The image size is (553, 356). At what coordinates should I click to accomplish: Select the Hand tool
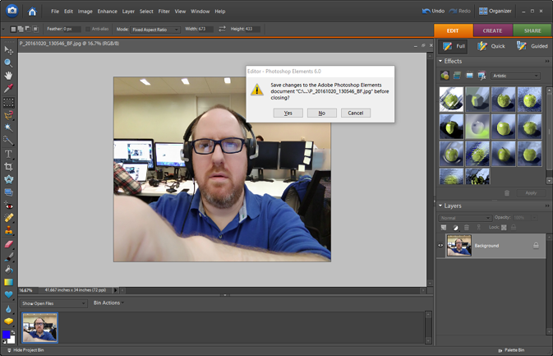[x=9, y=75]
